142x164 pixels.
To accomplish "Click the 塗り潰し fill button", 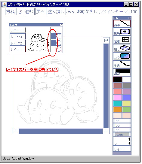I will (56, 12).
